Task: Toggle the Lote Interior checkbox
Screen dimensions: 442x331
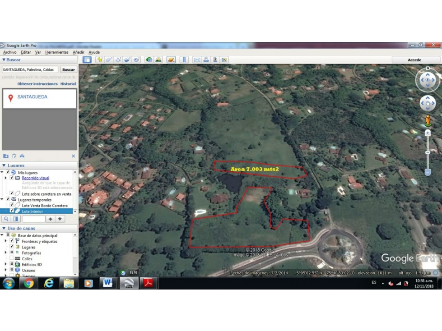Action: (x=12, y=211)
